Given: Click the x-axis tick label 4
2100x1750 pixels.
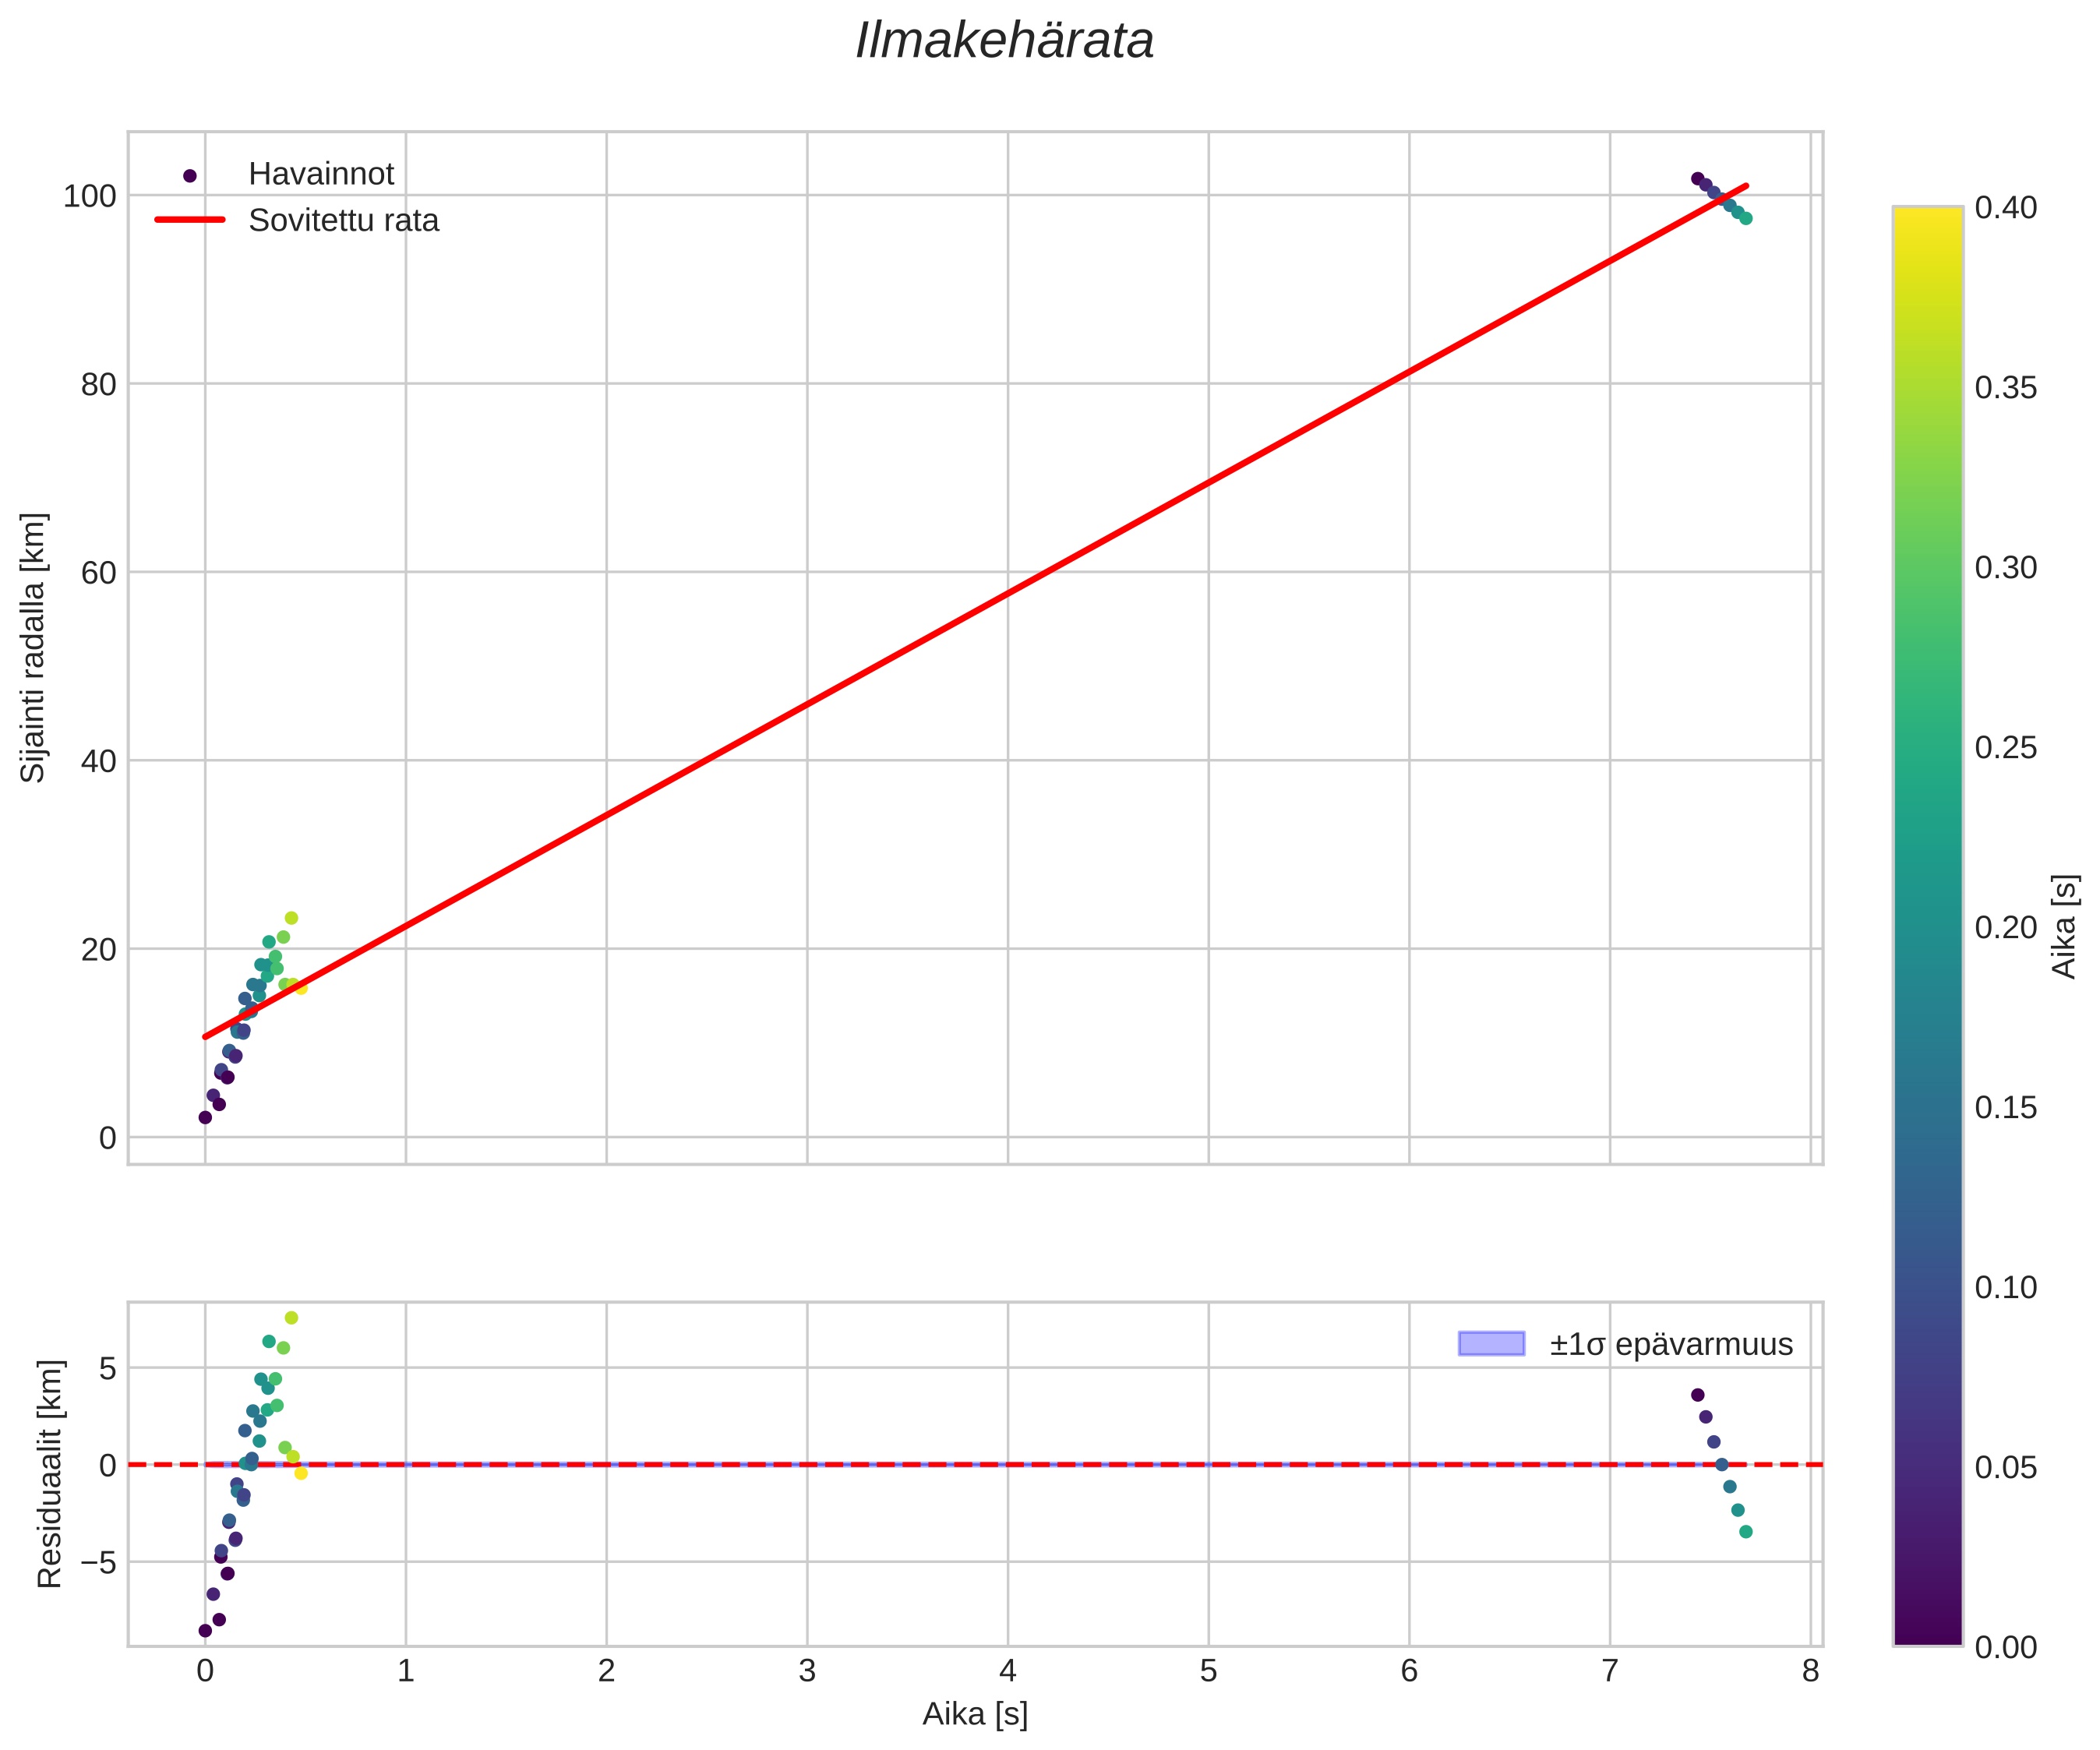Looking at the screenshot, I should 1007,1671.
